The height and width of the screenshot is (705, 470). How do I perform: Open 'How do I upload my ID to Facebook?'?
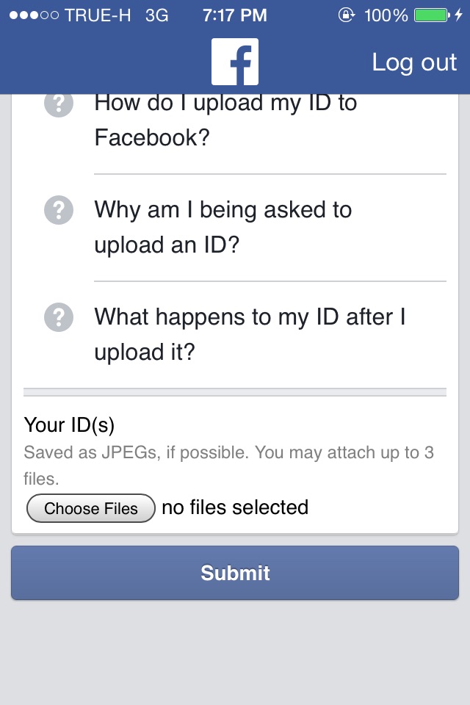(225, 120)
